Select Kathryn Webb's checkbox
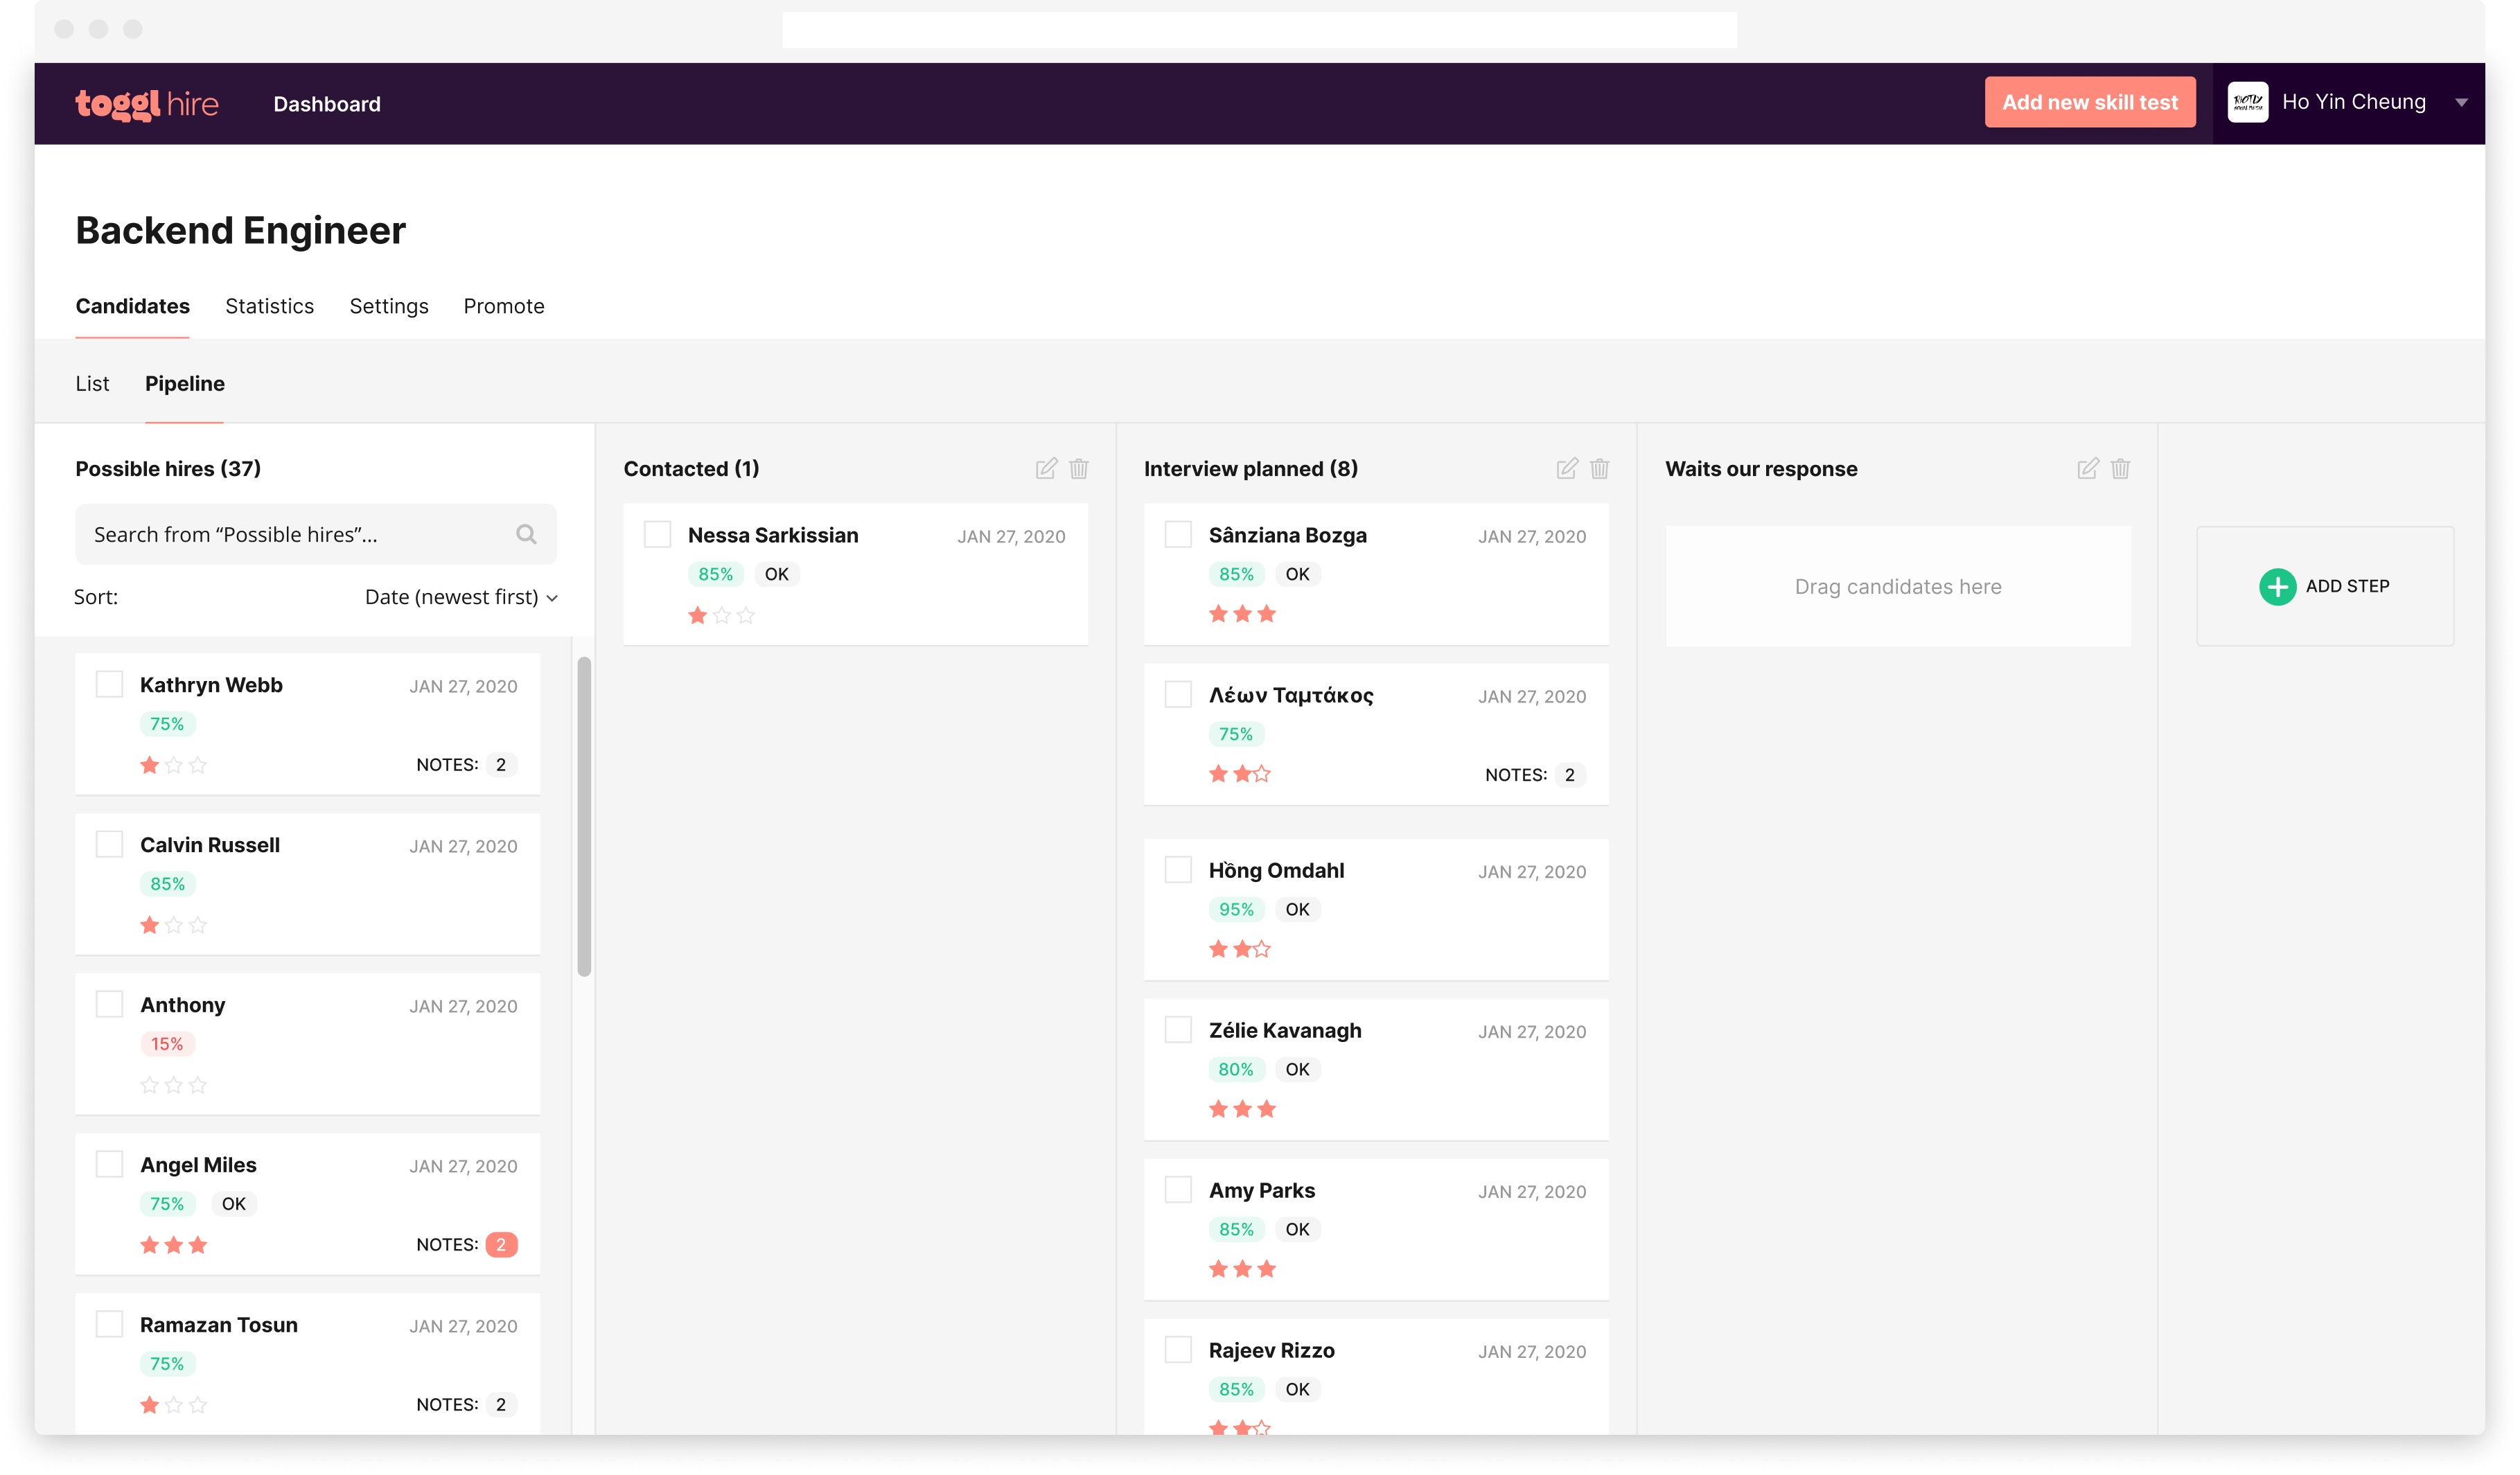 pyautogui.click(x=109, y=684)
